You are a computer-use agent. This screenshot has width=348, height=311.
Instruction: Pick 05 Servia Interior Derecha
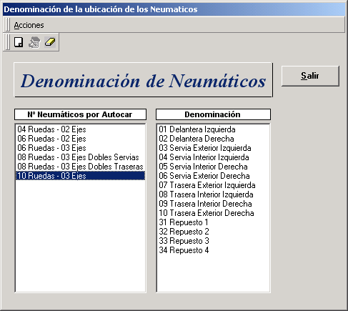click(213, 167)
